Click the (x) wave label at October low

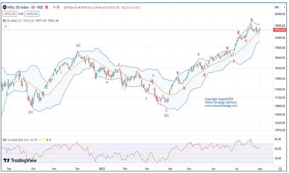pyautogui.click(x=31, y=112)
